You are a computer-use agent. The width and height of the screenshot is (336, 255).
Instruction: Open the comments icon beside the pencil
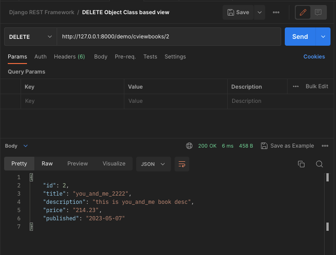click(318, 12)
